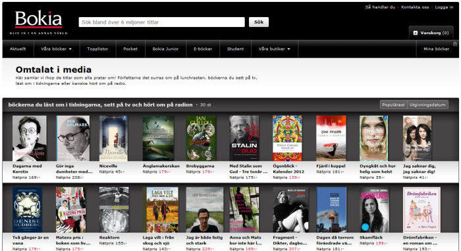
Task: Click Drömfabriken title link
Action: tap(420, 240)
